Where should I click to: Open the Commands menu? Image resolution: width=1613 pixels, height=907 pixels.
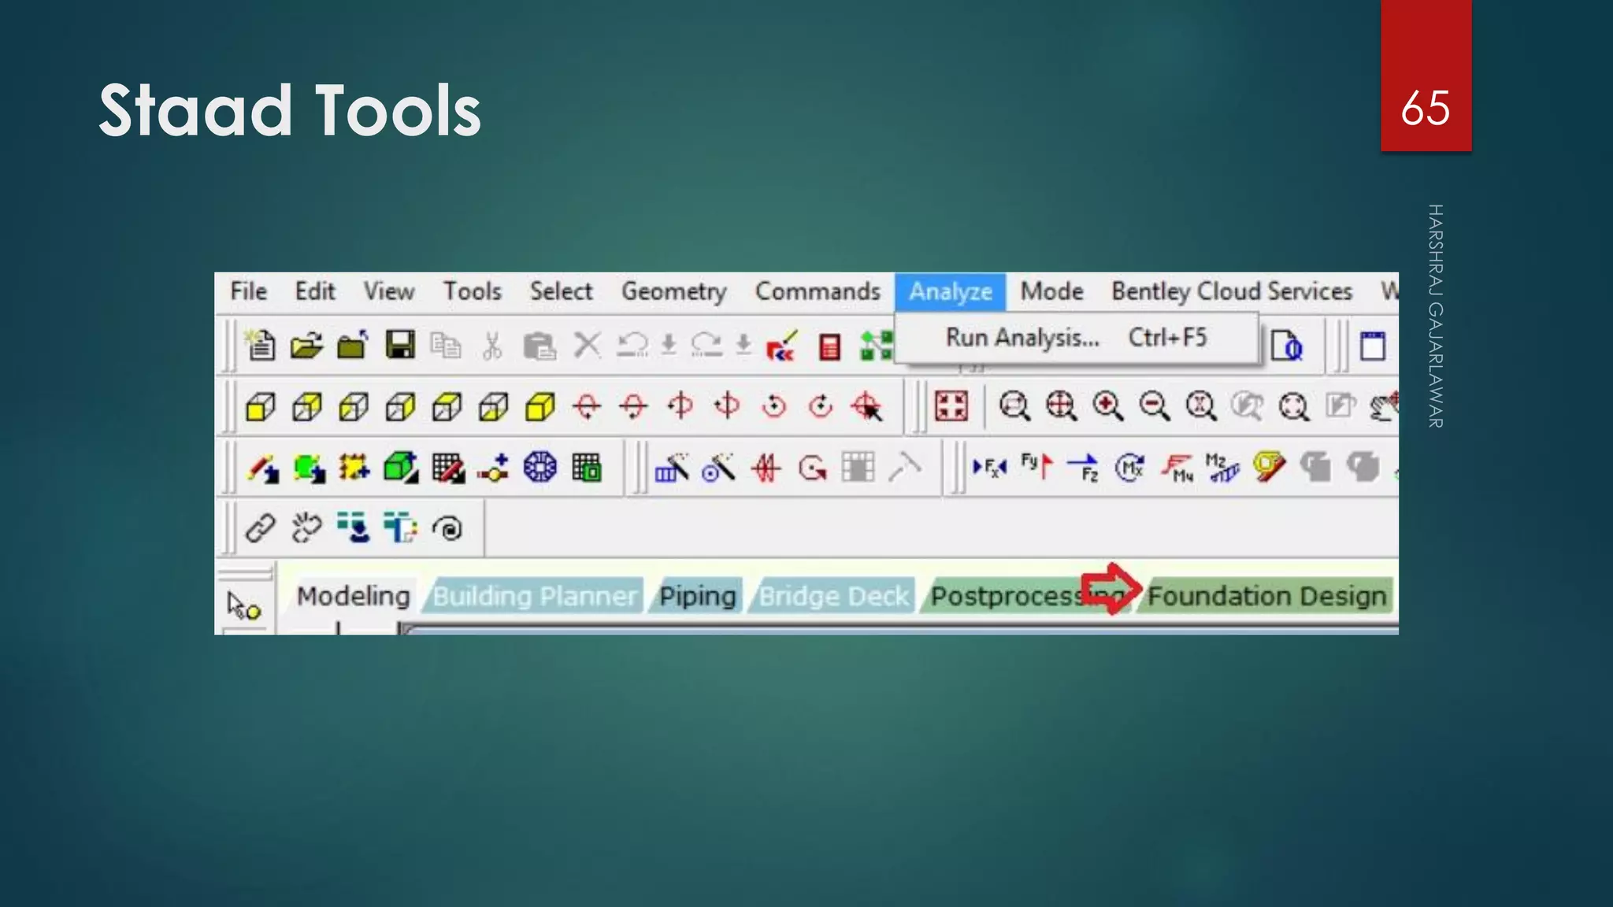(818, 291)
